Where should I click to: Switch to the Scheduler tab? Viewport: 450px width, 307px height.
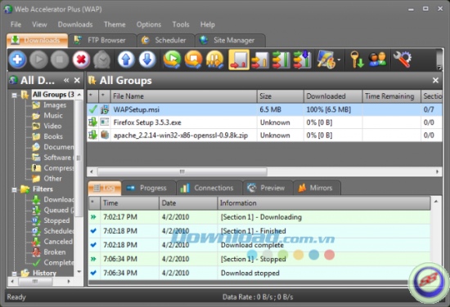coord(166,40)
